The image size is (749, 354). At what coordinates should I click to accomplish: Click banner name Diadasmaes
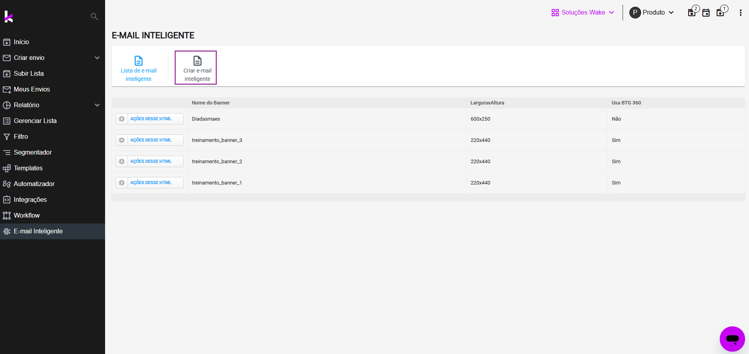tap(206, 119)
